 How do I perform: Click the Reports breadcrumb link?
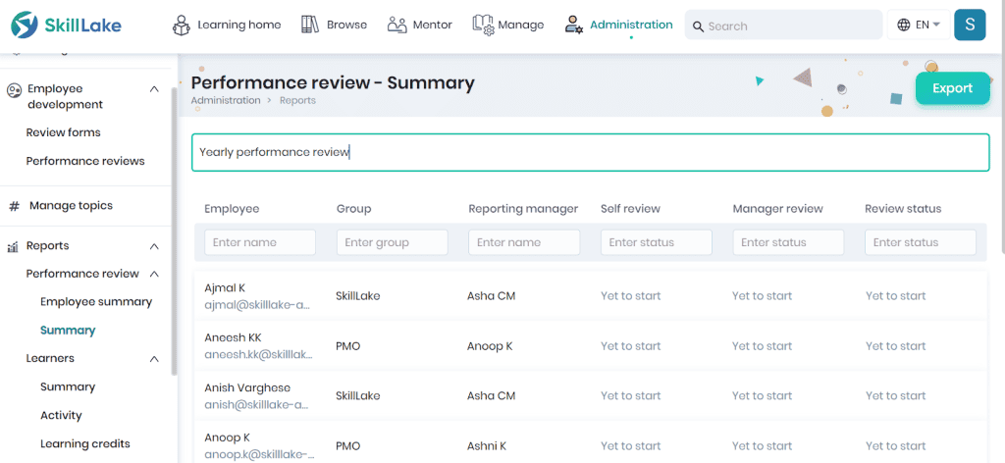[x=297, y=100]
